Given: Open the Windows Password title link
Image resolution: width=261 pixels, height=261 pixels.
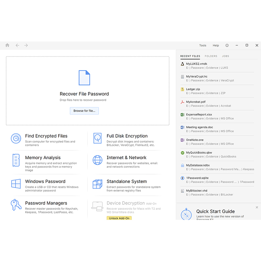Looking at the screenshot, I should [45, 181].
